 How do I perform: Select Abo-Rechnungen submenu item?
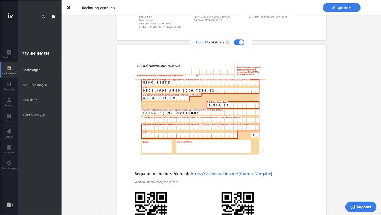pyautogui.click(x=35, y=85)
